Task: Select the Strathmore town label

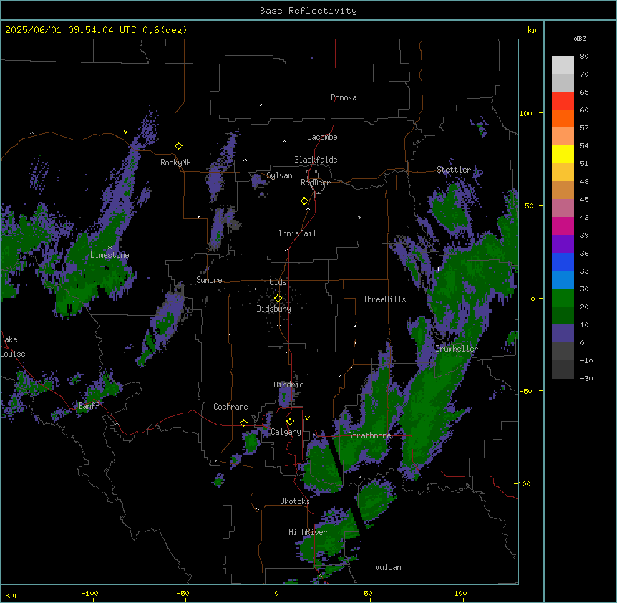Action: 369,435
